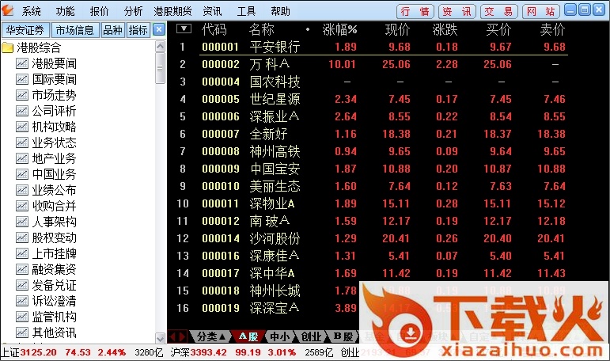Viewport: 610px width, 361px height.
Task: Switch to the 市场信息 sidebar tab
Action: 74,30
